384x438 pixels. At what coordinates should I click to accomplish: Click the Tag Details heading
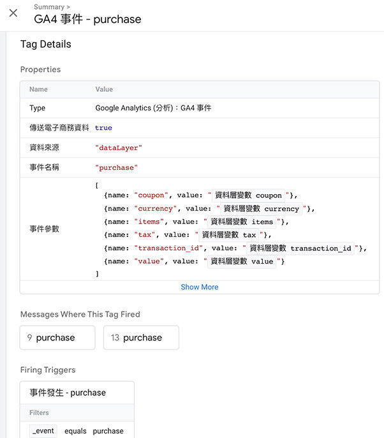[x=46, y=44]
